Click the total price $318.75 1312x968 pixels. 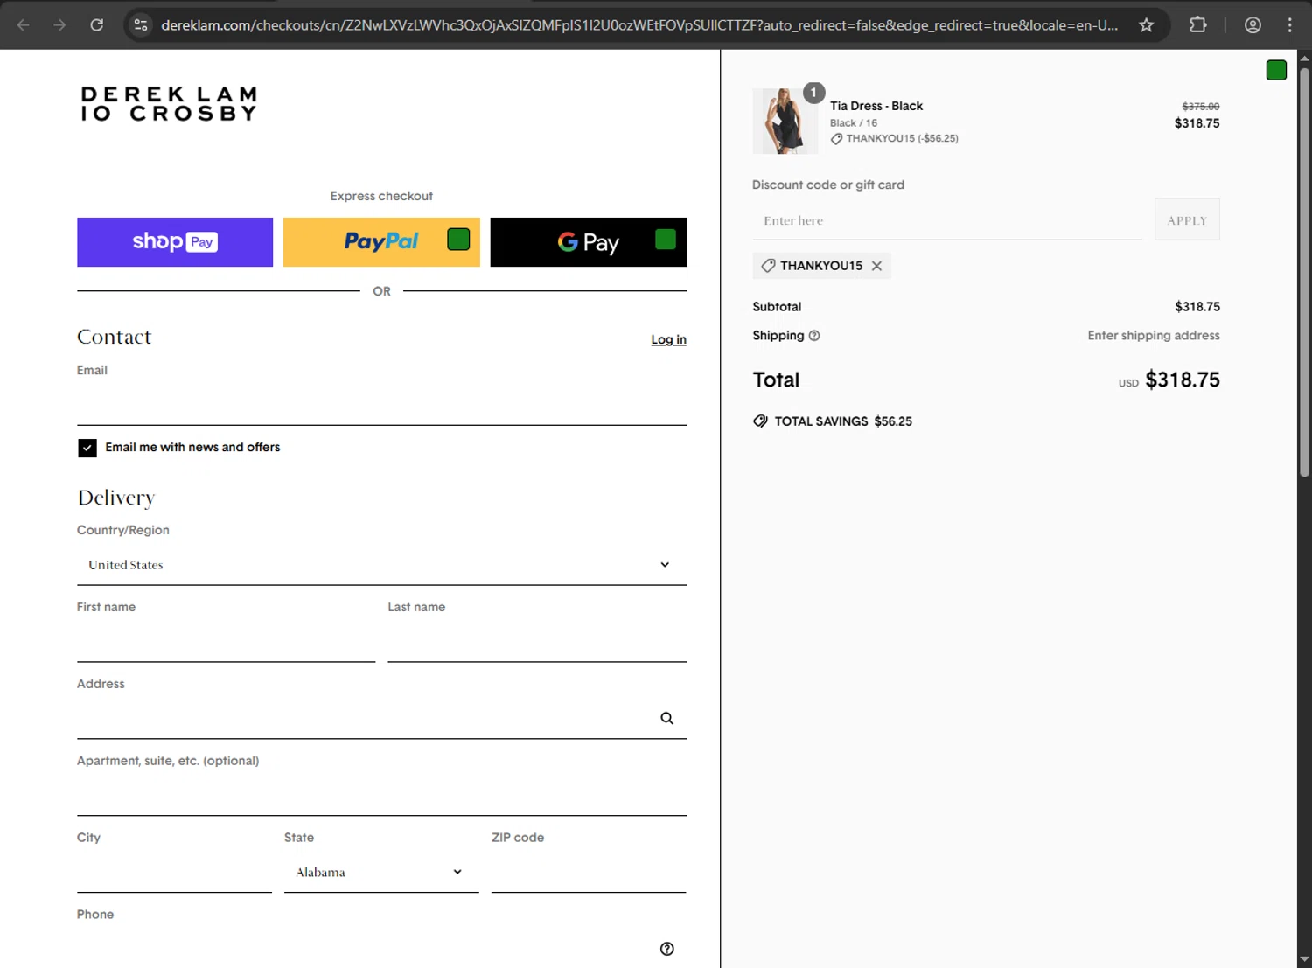click(1183, 380)
